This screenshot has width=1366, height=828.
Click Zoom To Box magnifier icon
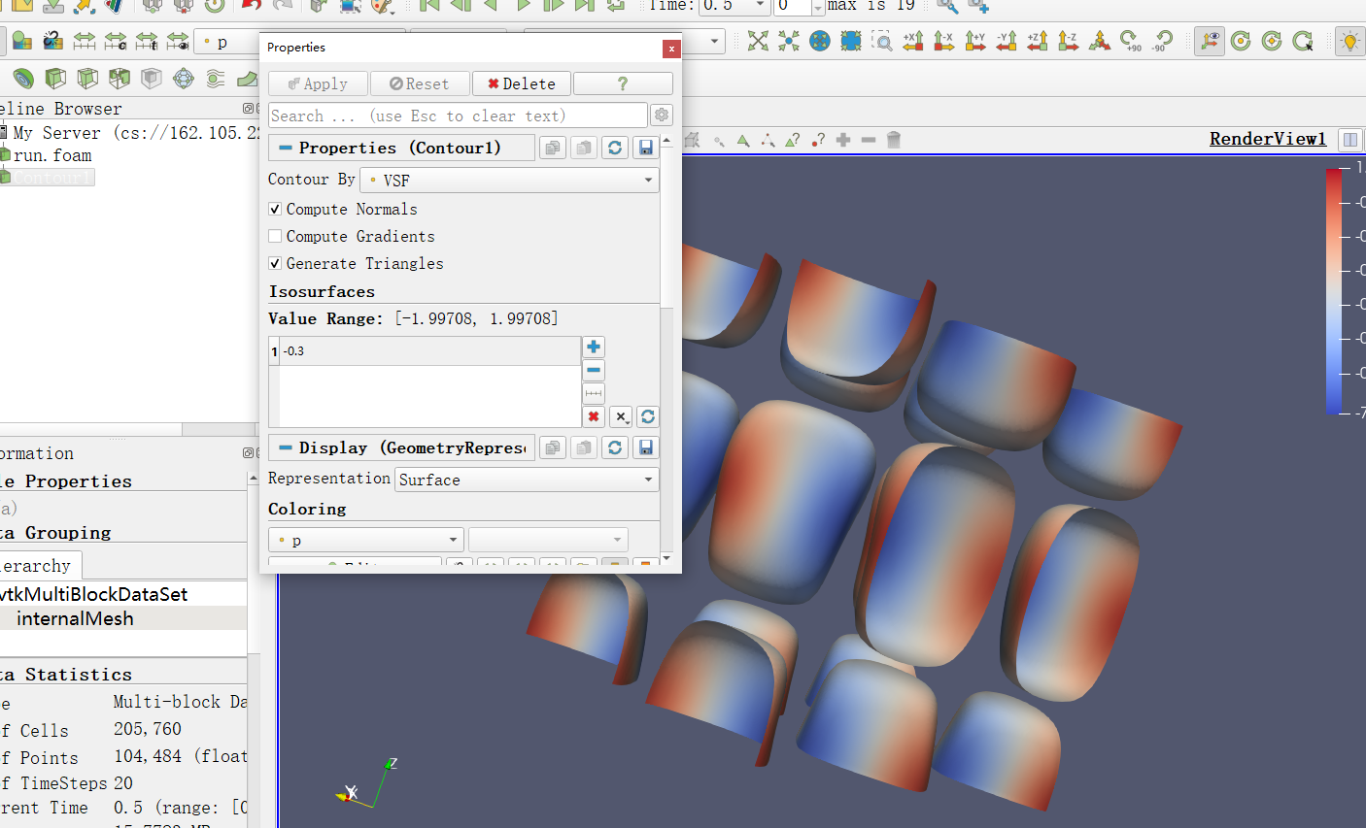coord(882,41)
